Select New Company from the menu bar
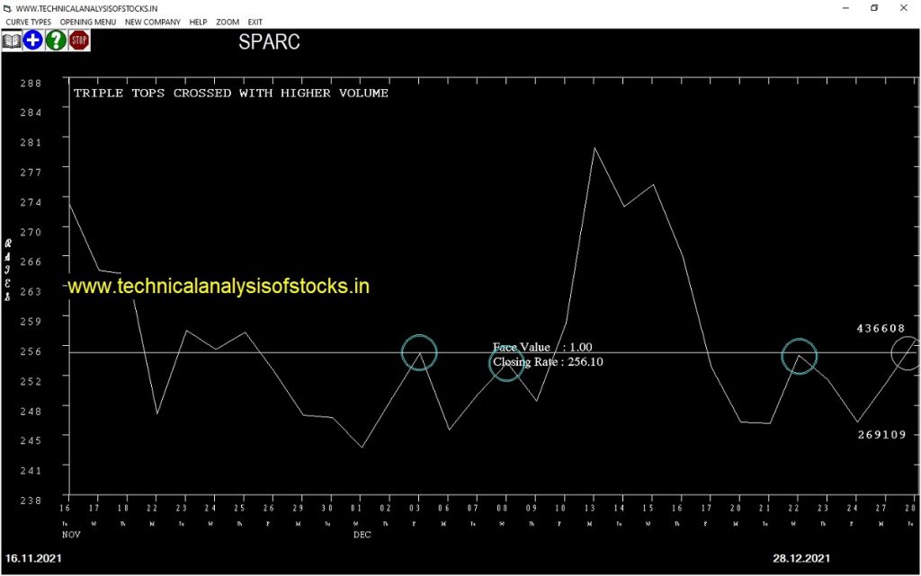 click(152, 22)
